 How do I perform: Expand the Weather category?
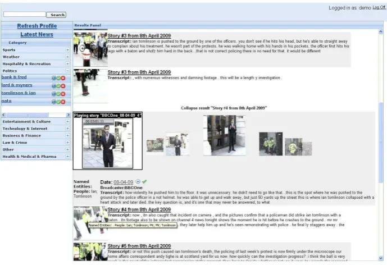coord(67,57)
